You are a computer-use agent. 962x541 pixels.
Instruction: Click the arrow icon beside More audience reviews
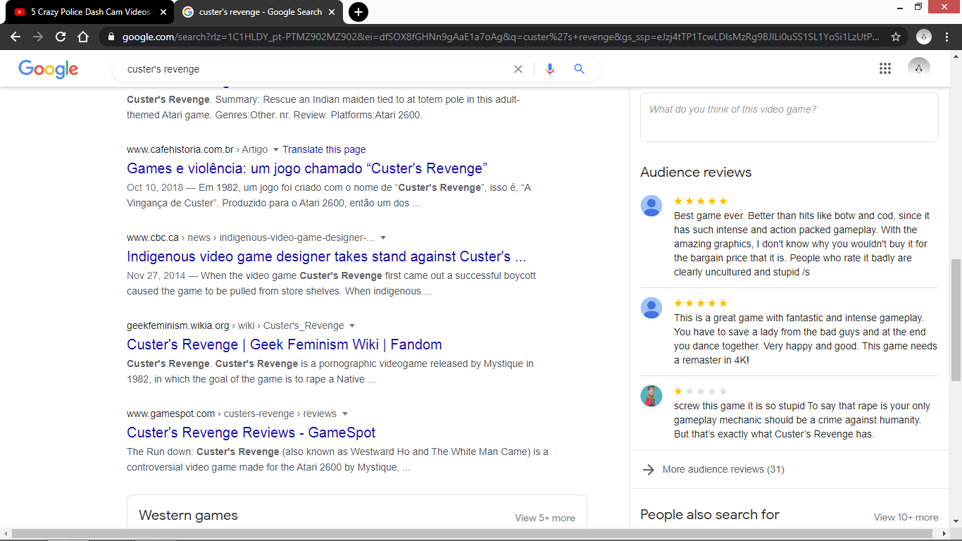649,469
